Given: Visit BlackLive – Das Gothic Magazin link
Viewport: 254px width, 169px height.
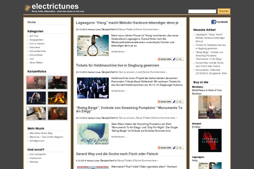Looking at the screenshot, I should (46, 137).
